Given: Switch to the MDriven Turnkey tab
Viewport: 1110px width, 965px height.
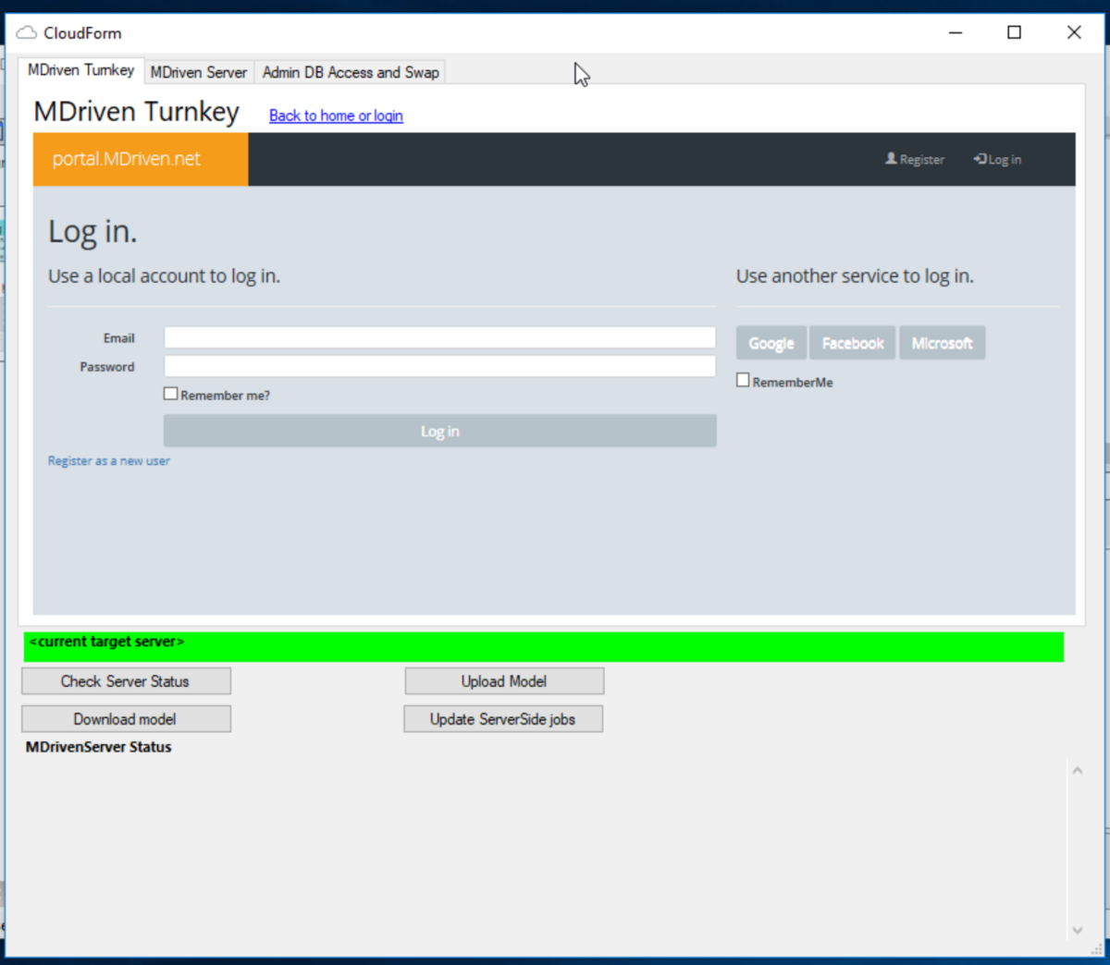Looking at the screenshot, I should tap(80, 70).
